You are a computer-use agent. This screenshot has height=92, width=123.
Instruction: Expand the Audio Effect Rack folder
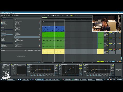pos(14,21)
